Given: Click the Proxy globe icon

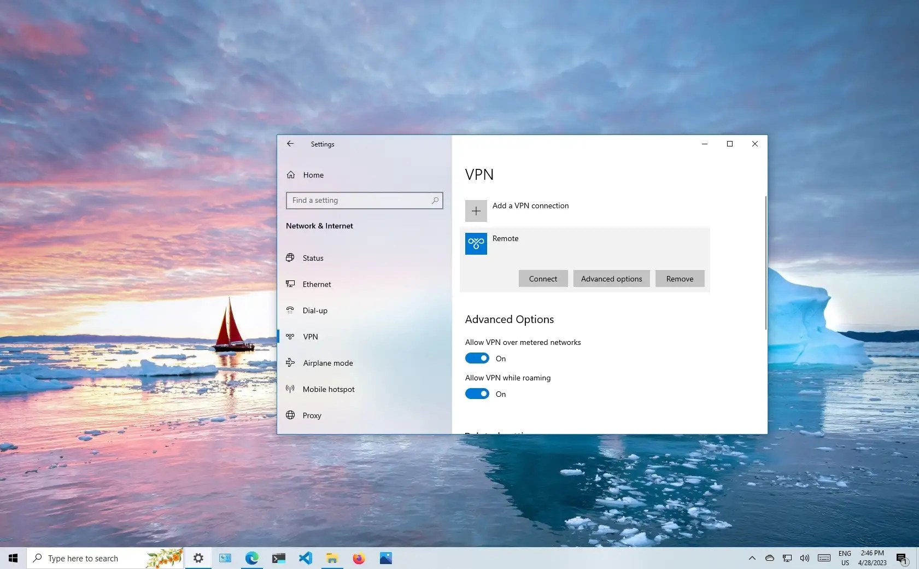Looking at the screenshot, I should [290, 415].
